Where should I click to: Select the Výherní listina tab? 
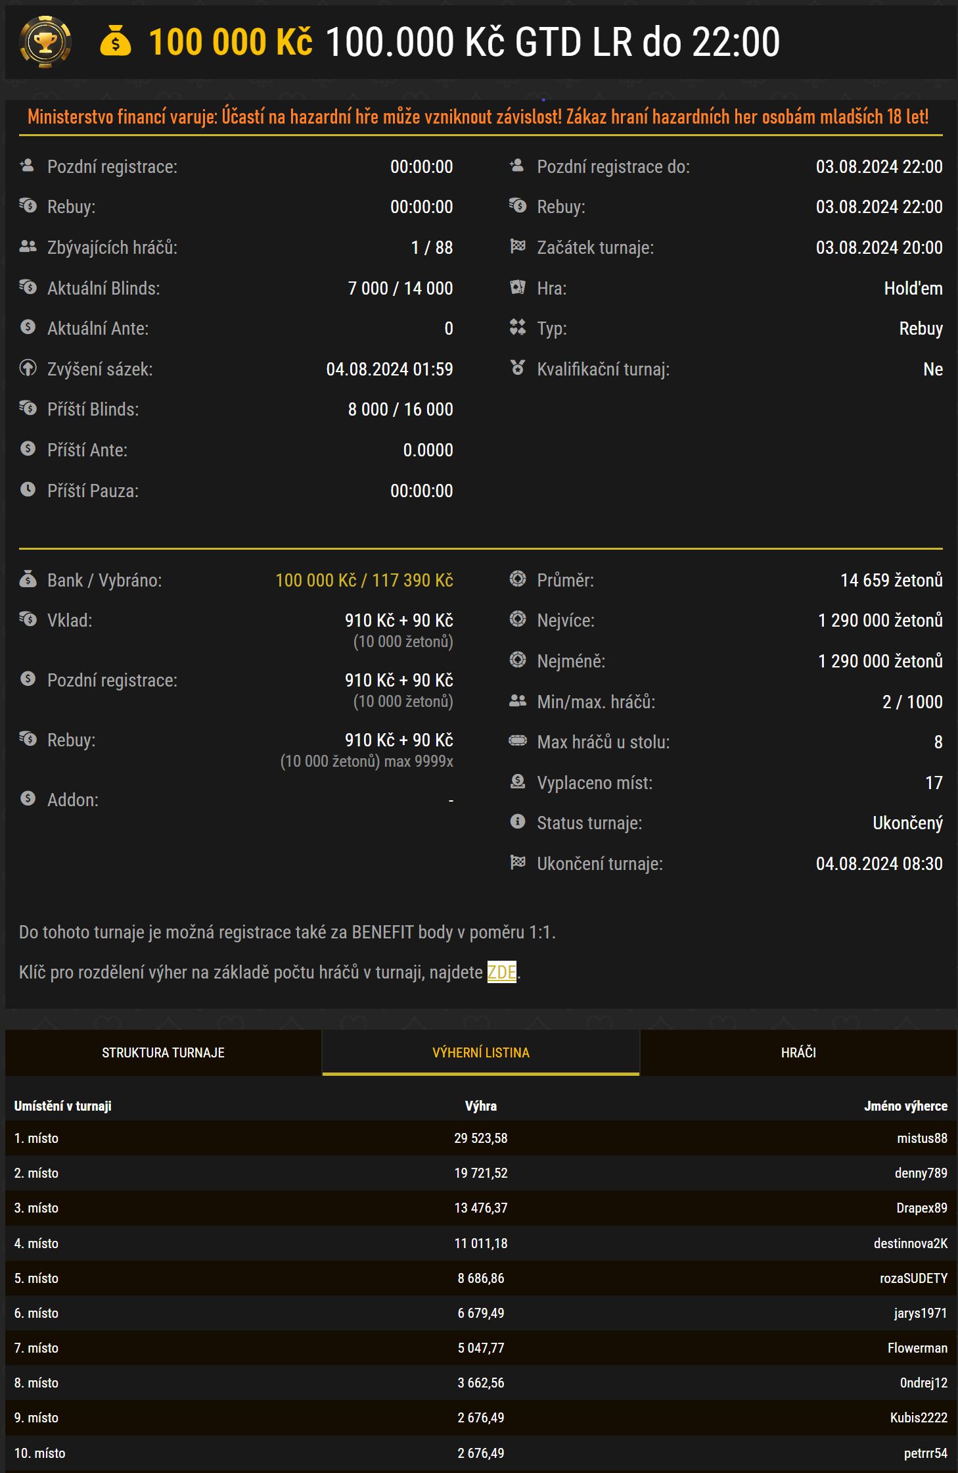pyautogui.click(x=480, y=1052)
